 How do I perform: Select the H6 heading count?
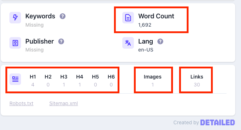coord(111,80)
